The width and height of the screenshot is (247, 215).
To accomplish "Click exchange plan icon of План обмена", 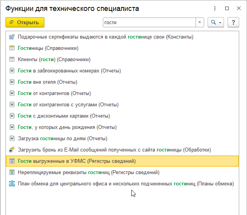I will tap(12, 184).
